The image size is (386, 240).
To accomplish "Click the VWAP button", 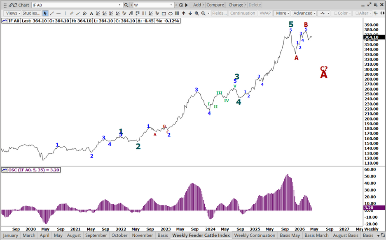I will (265, 13).
